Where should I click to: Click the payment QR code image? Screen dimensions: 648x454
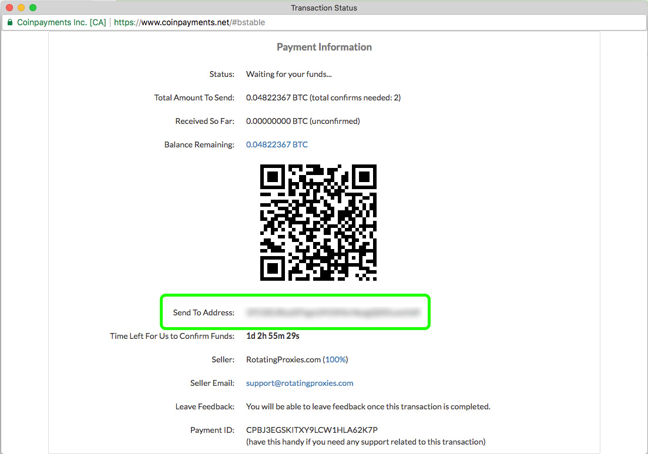click(318, 223)
